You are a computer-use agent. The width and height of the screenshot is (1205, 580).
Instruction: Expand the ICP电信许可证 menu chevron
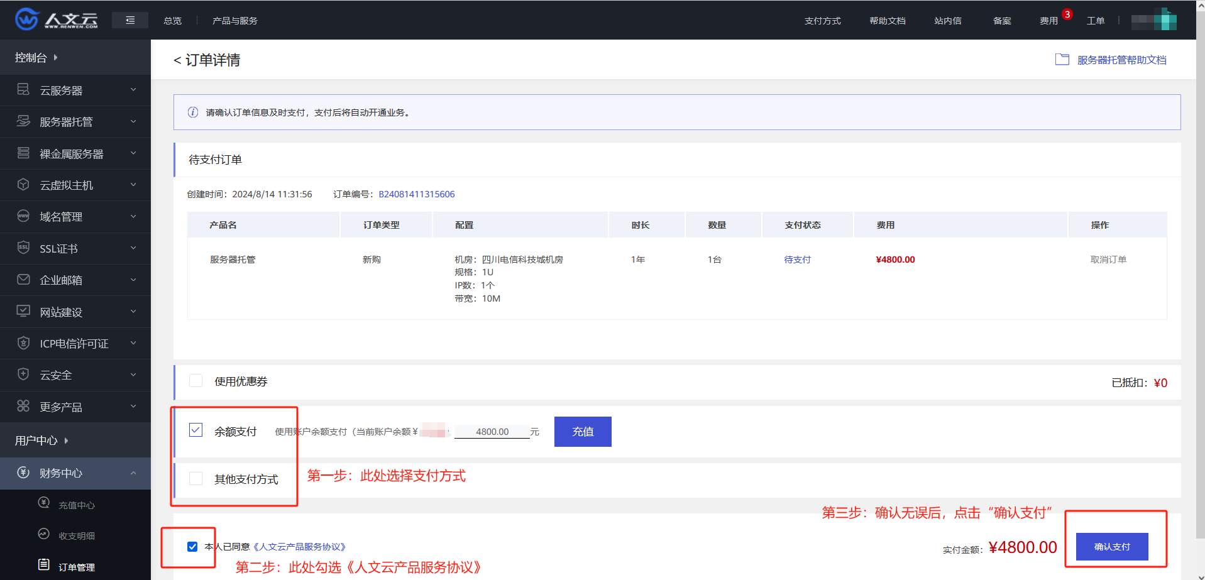(133, 343)
